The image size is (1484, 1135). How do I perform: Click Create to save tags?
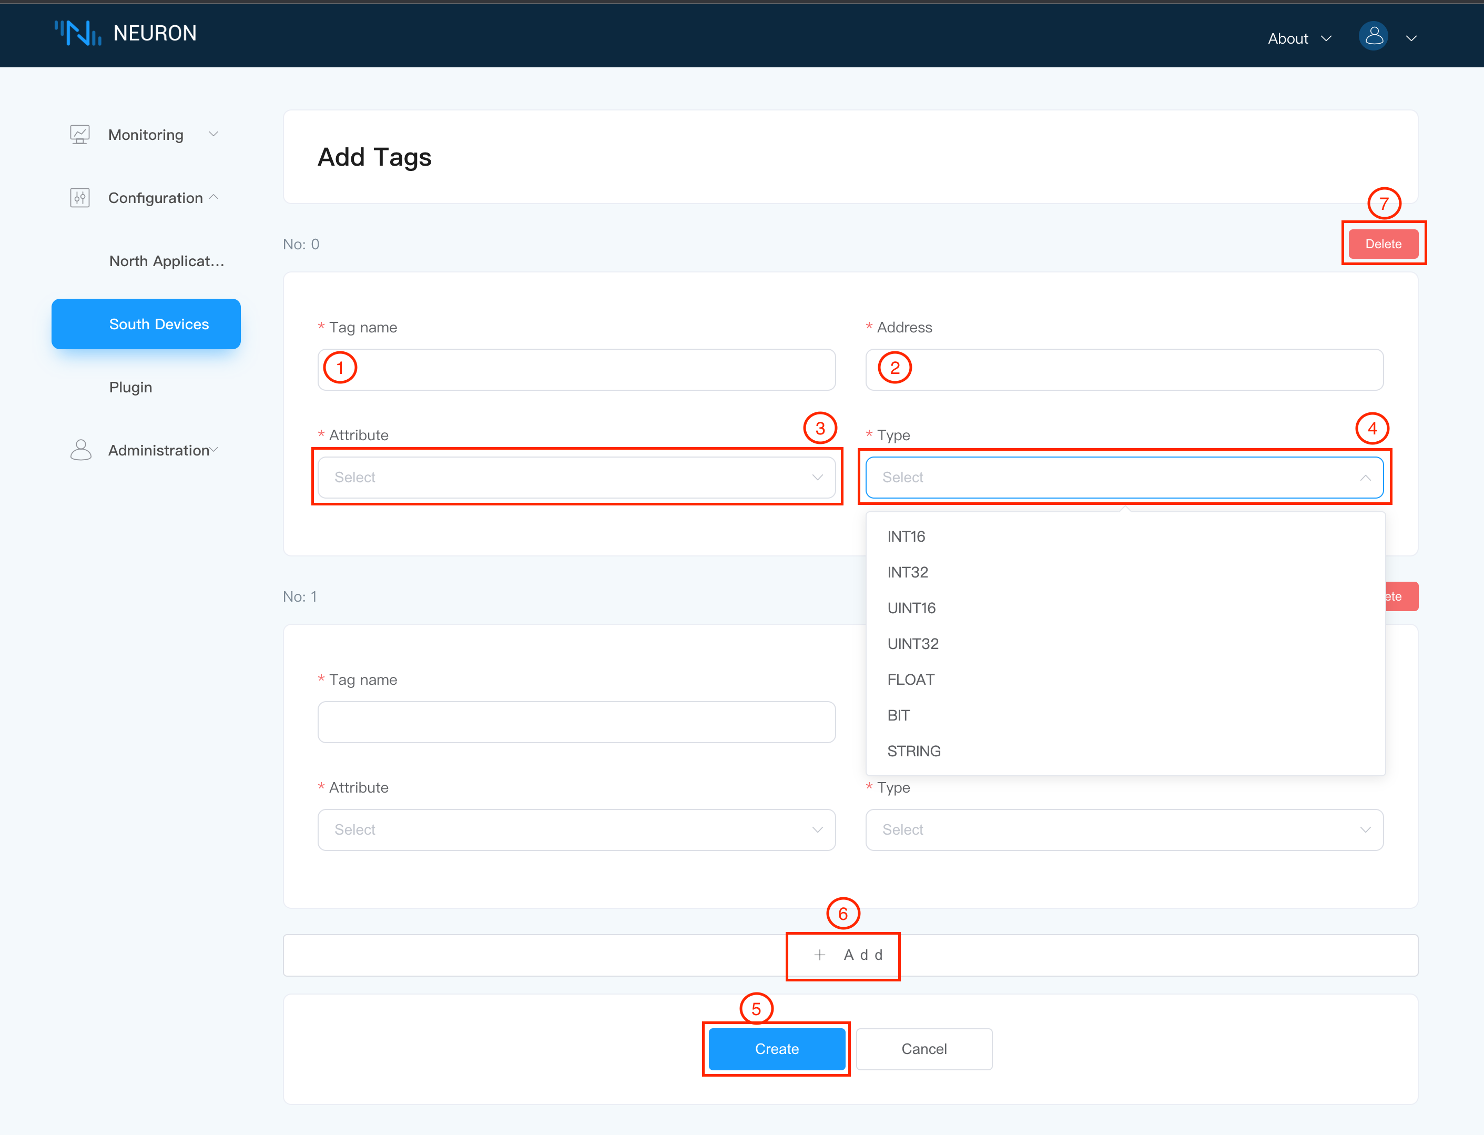coord(777,1049)
